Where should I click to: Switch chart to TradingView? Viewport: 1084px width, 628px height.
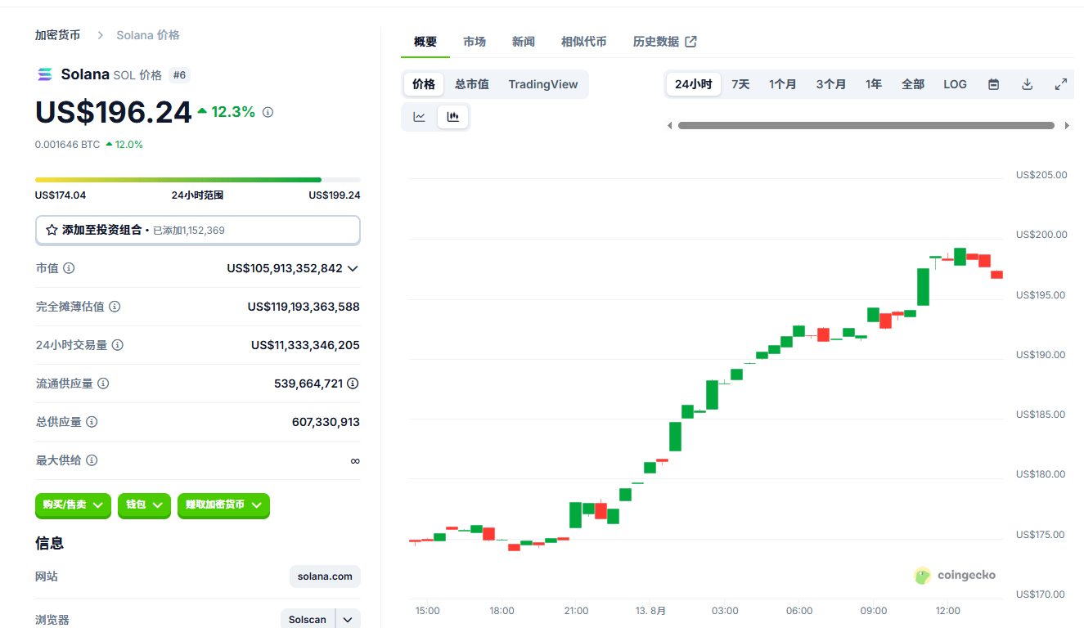pos(543,84)
